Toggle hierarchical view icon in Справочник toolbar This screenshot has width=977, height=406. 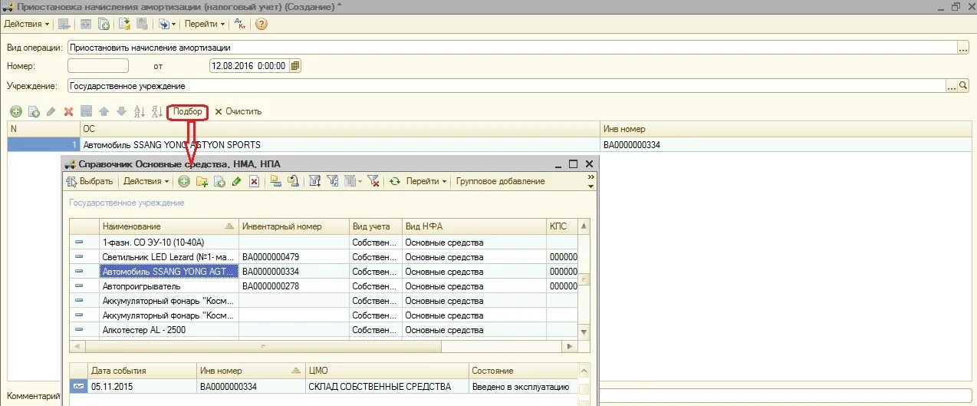276,181
